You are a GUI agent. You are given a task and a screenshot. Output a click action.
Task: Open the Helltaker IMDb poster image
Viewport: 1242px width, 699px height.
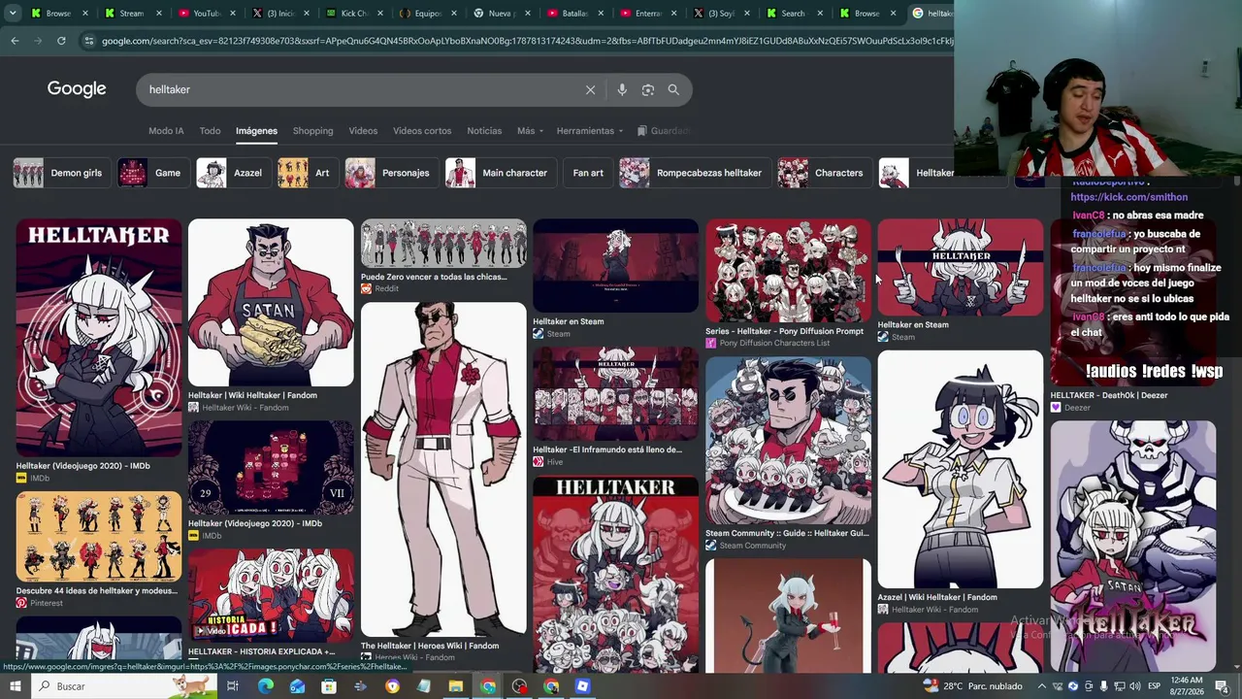(98, 338)
